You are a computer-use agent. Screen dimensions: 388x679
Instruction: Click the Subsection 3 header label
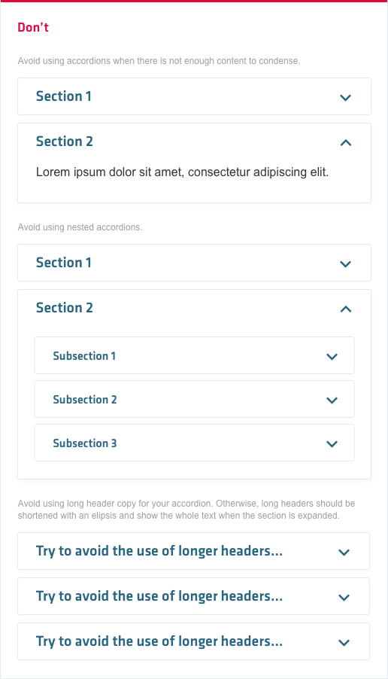pyautogui.click(x=85, y=443)
